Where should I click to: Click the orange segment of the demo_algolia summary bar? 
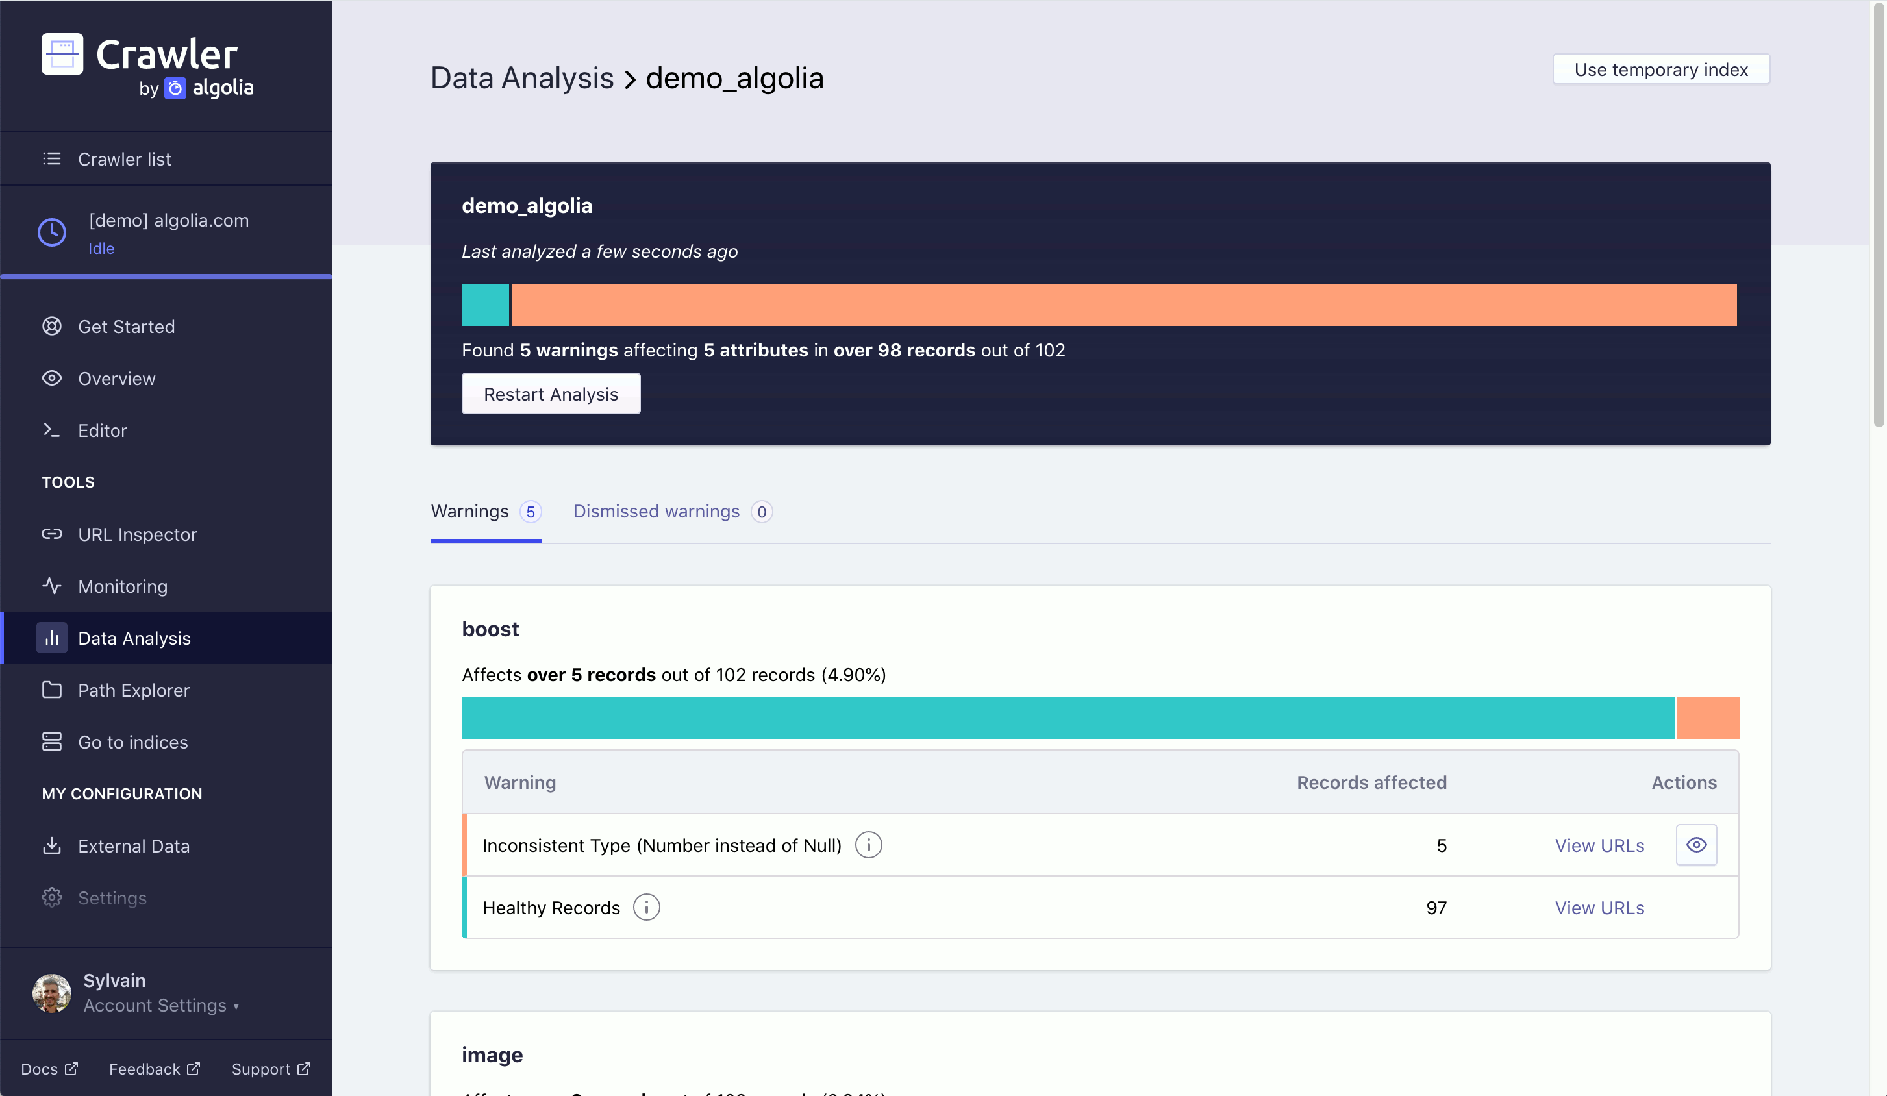(x=1124, y=305)
